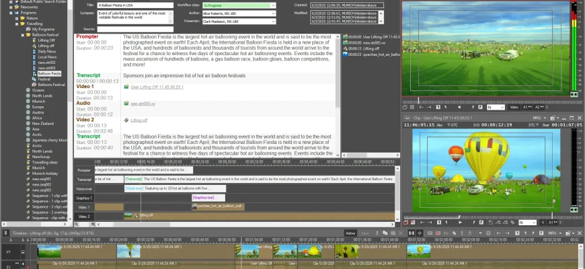Click the link icon in Timeline toolbar
The image size is (585, 269).
[x=454, y=233]
